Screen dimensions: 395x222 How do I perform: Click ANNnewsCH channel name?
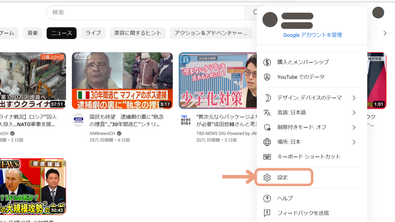(x=103, y=134)
